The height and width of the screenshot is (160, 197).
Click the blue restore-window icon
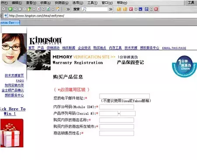click(x=146, y=9)
